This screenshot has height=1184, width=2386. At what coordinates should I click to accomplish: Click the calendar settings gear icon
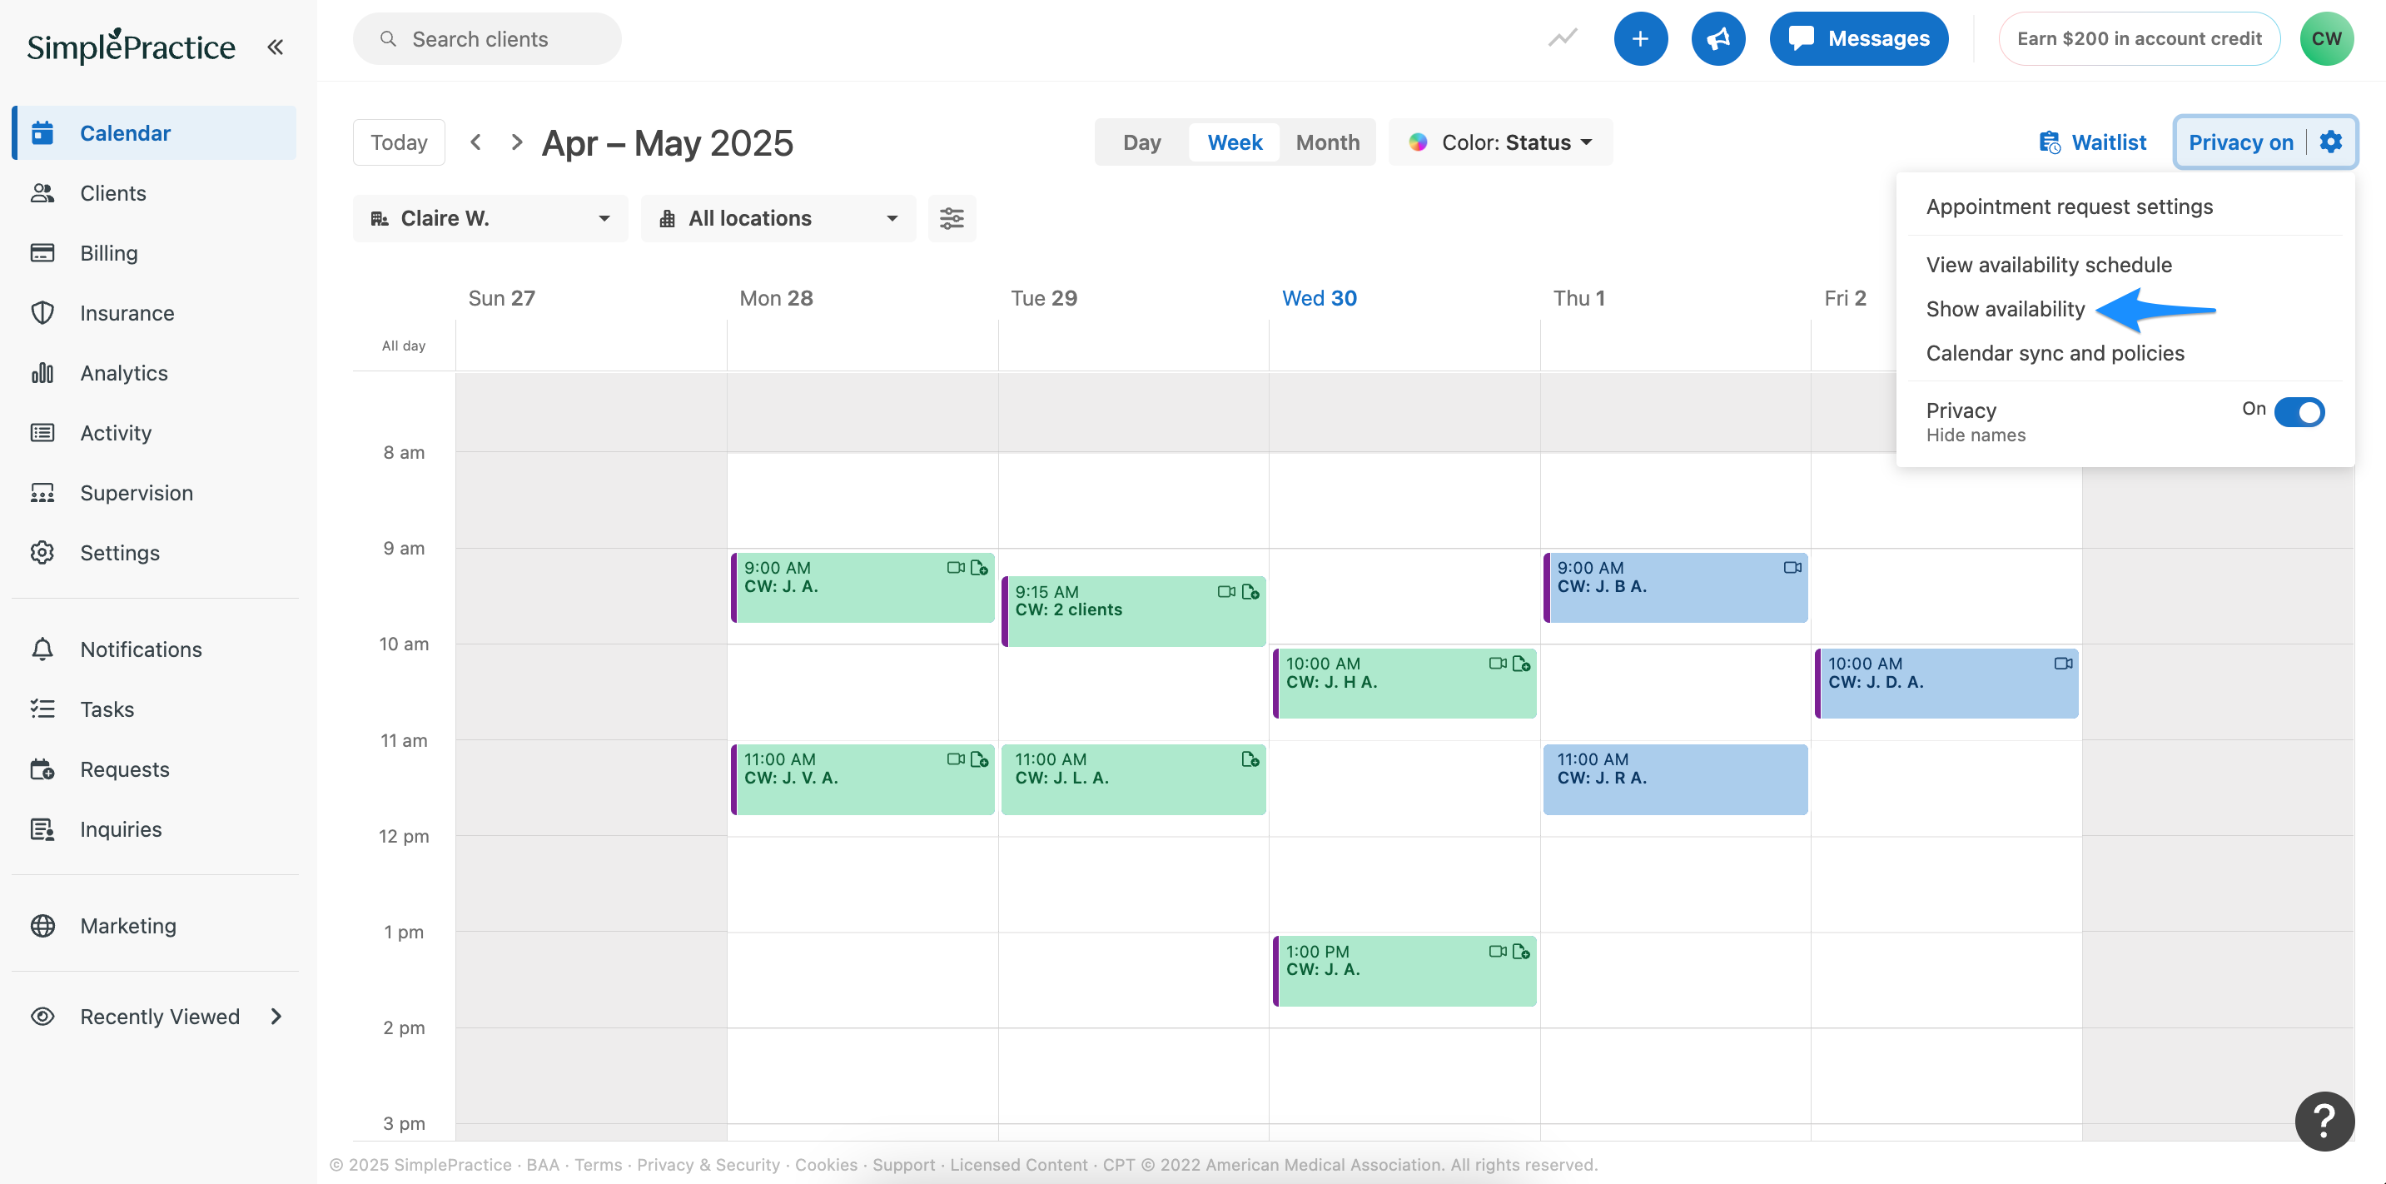(2330, 142)
